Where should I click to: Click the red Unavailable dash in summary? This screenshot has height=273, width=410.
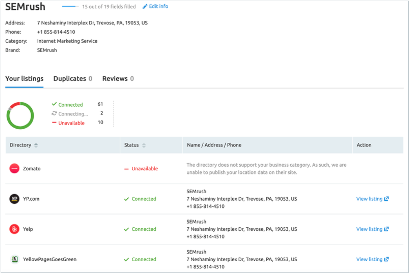(x=54, y=123)
